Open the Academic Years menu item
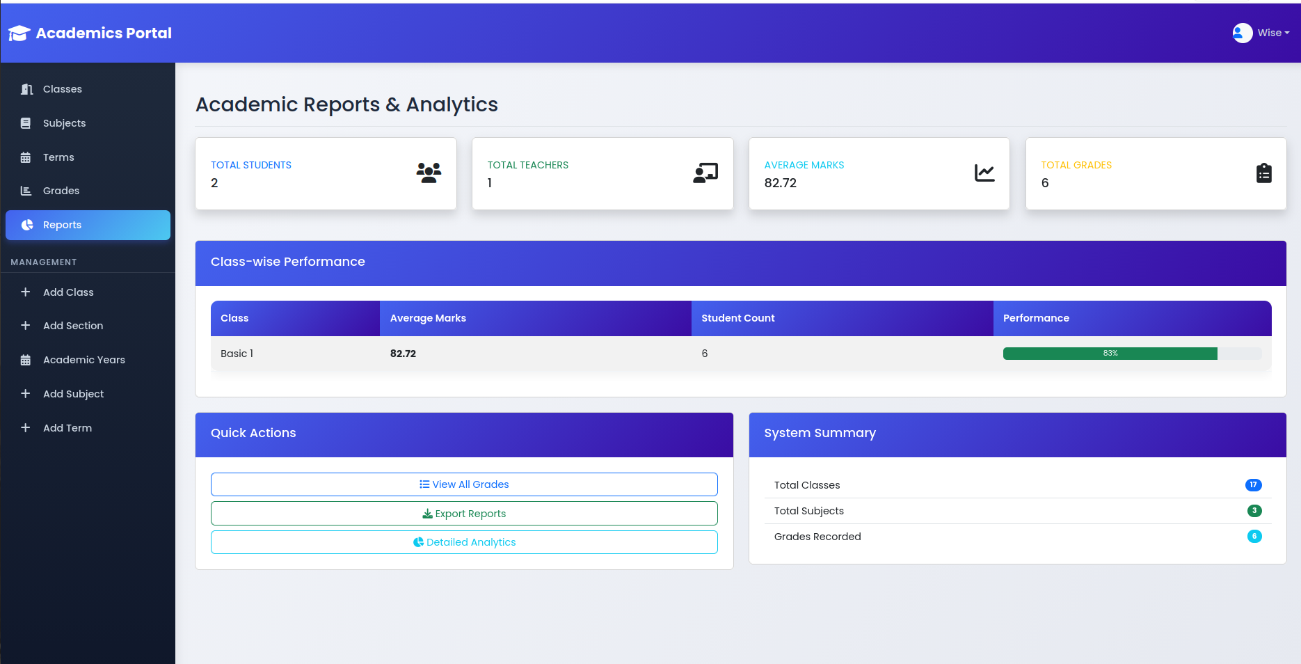 coord(83,360)
